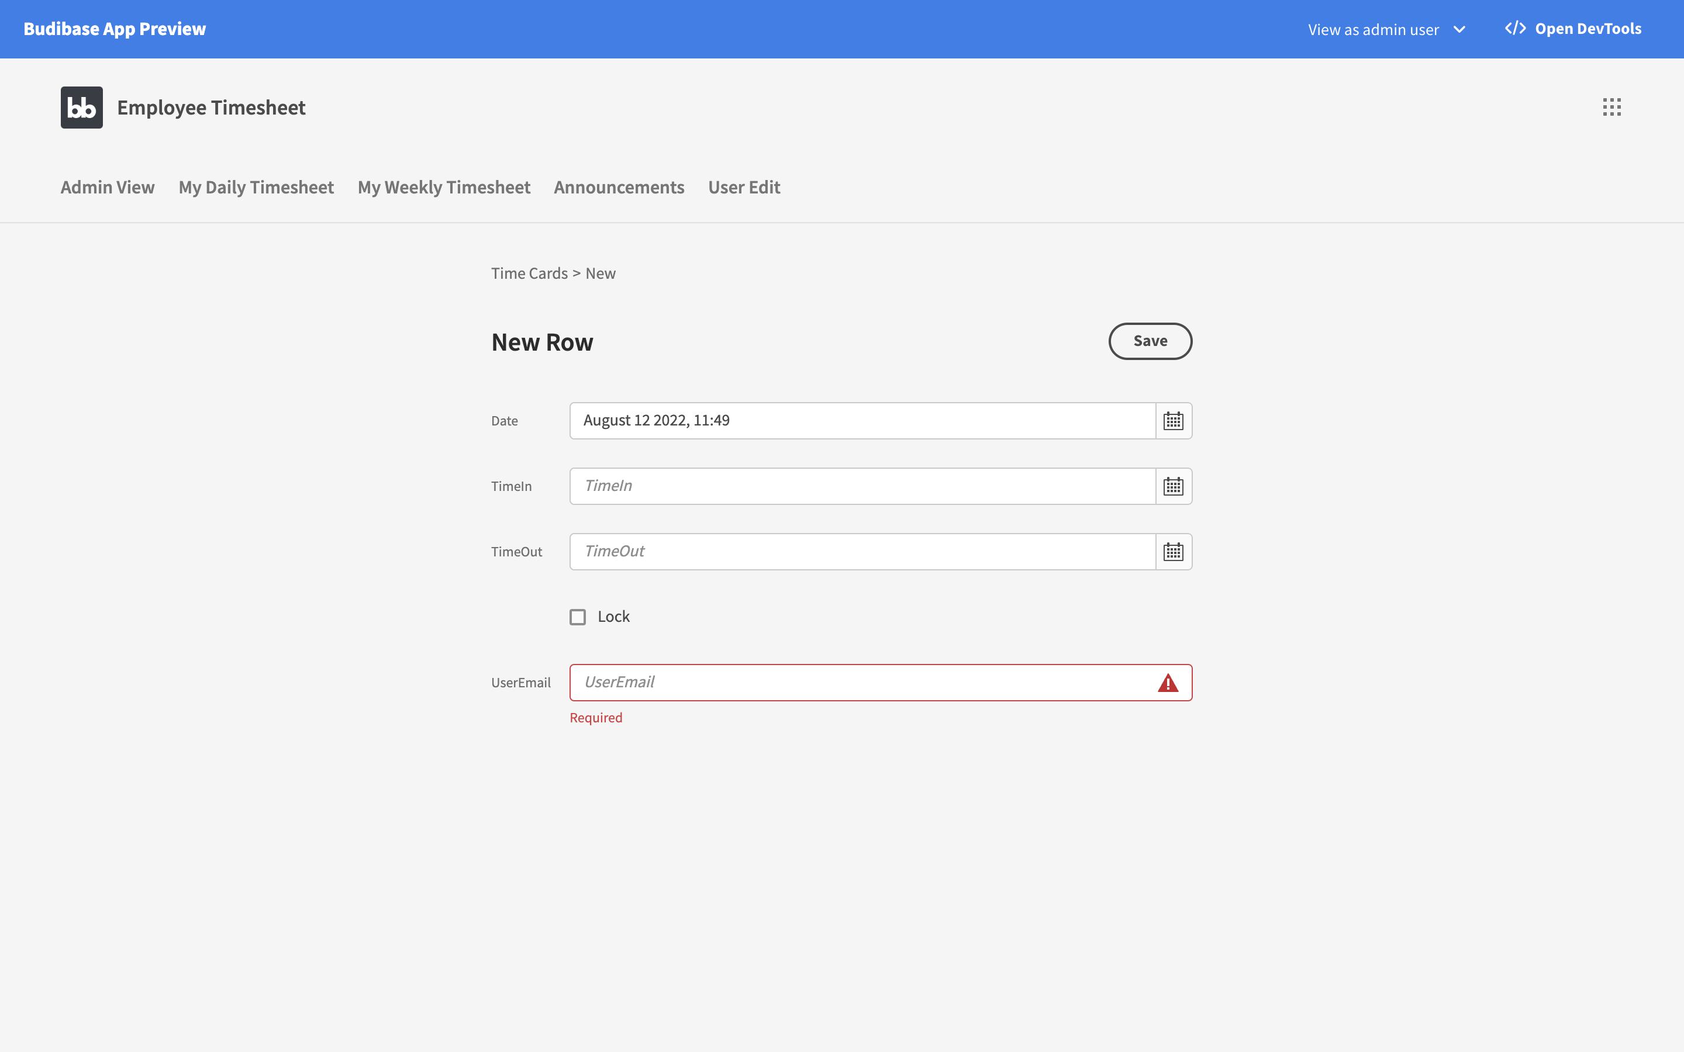Click the warning icon in UserEmail field
Viewport: 1684px width, 1052px height.
point(1167,683)
